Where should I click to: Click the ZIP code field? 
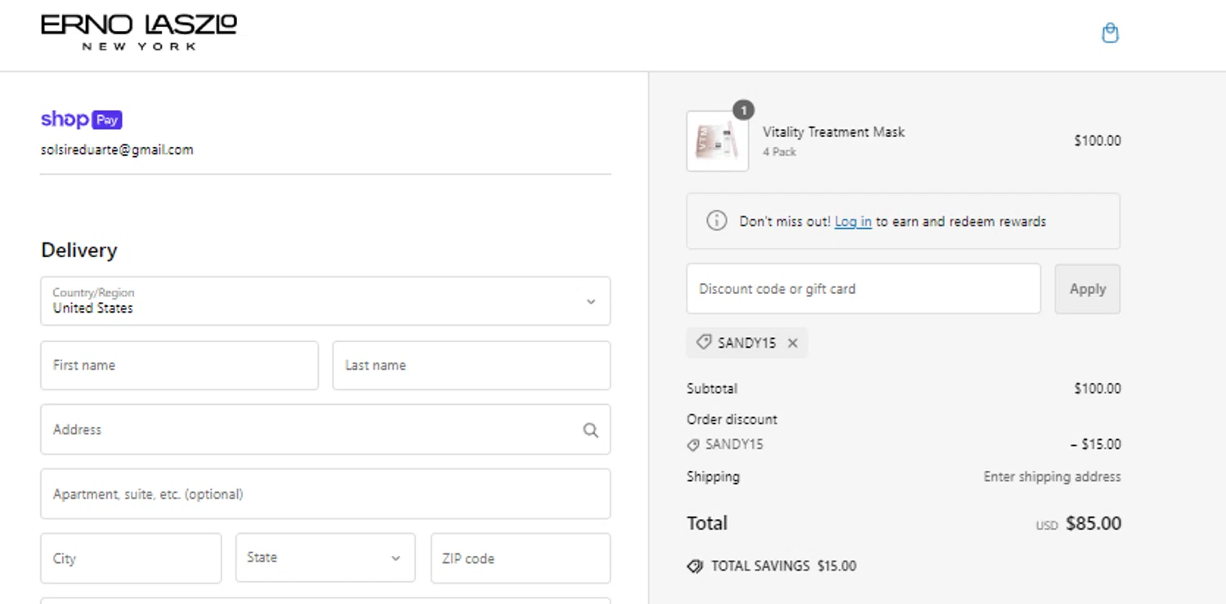tap(521, 558)
